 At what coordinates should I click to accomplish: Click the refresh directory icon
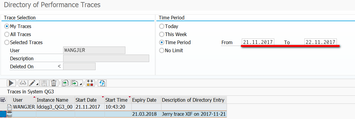click(102, 83)
